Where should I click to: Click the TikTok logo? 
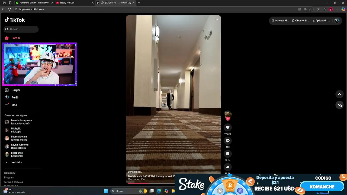point(15,20)
